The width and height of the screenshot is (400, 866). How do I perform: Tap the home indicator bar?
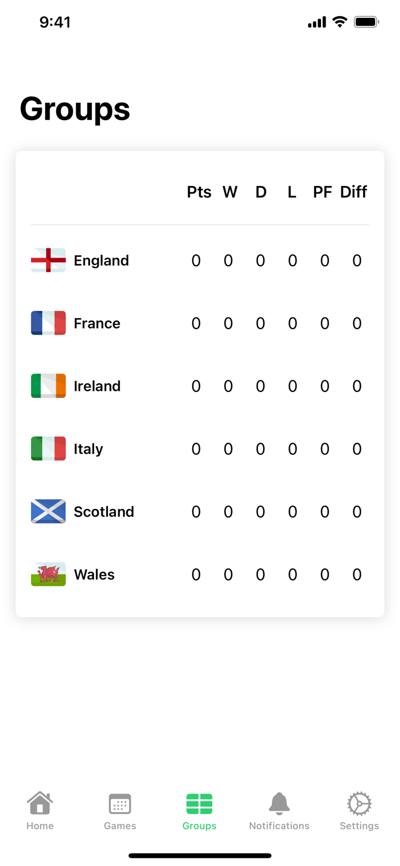200,855
